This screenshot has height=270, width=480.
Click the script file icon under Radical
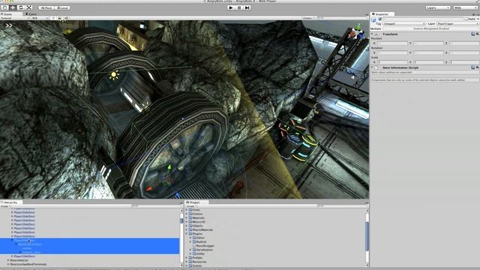tap(194, 246)
